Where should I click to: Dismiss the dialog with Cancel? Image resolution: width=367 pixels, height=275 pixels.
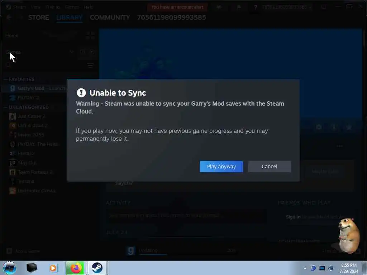(x=270, y=167)
